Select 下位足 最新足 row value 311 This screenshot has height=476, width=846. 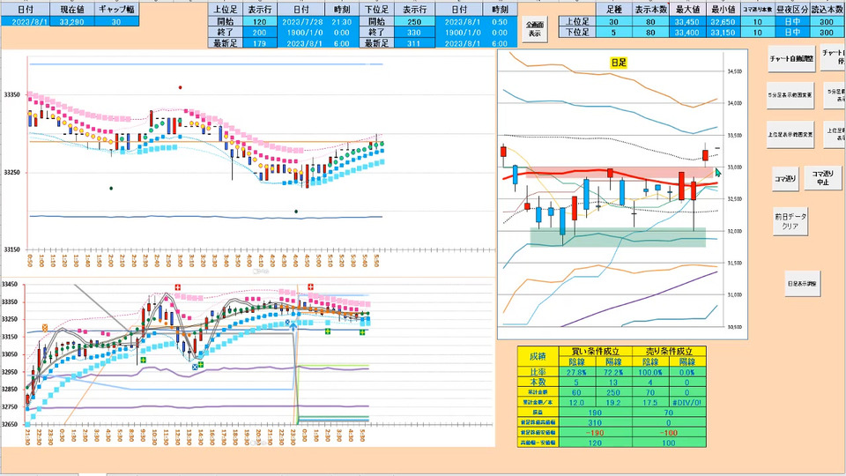point(414,43)
